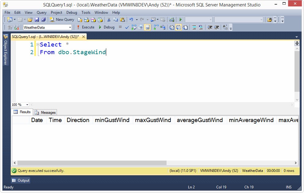Viewport: 304px width, 193px height.
Task: Open the File menu
Action: 7,13
